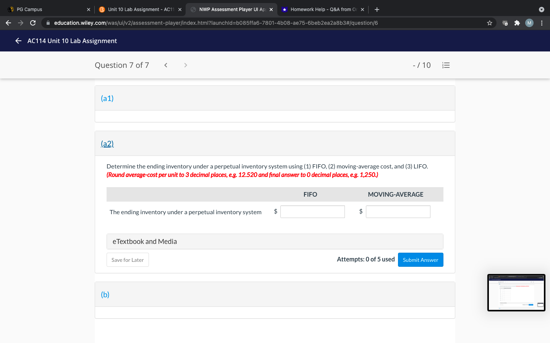Screen dimensions: 550x343
Task: Open the question list icon
Action: (446, 65)
